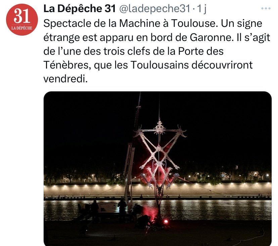Open the tweet's more options menu
This screenshot has height=246, width=278.
(x=266, y=8)
